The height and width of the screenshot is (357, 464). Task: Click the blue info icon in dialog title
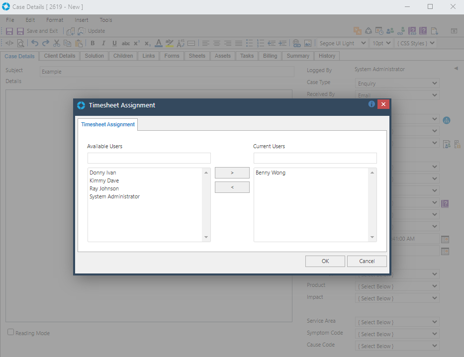click(371, 104)
